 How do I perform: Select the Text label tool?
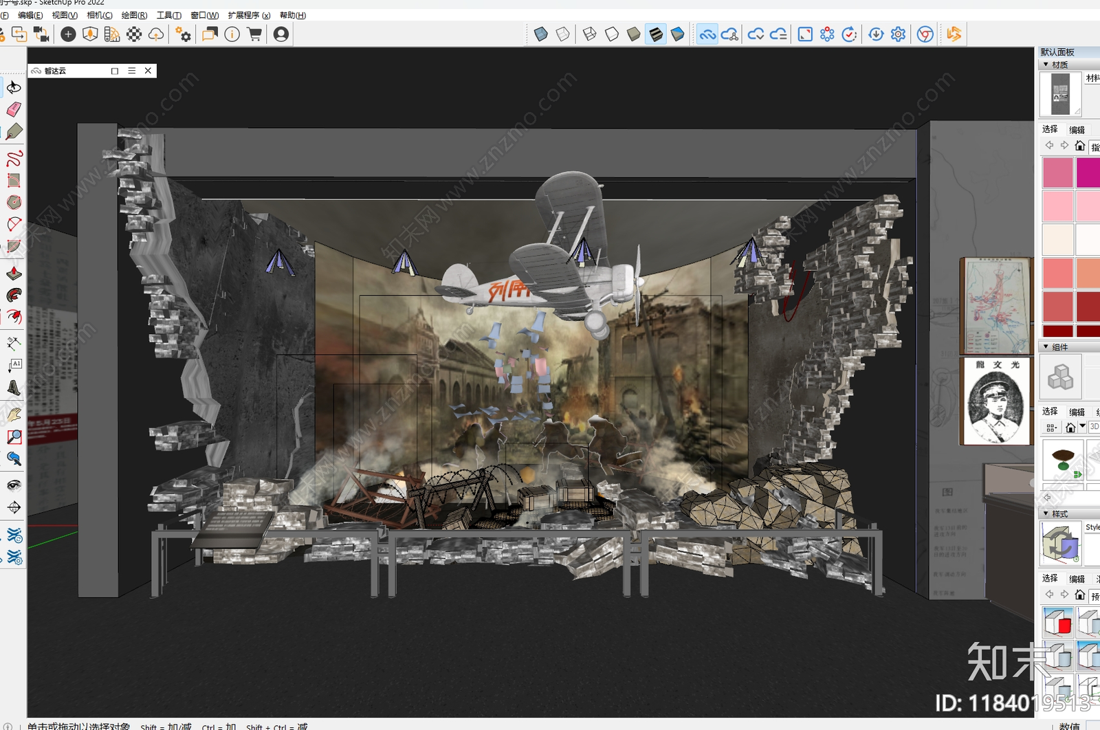[14, 364]
